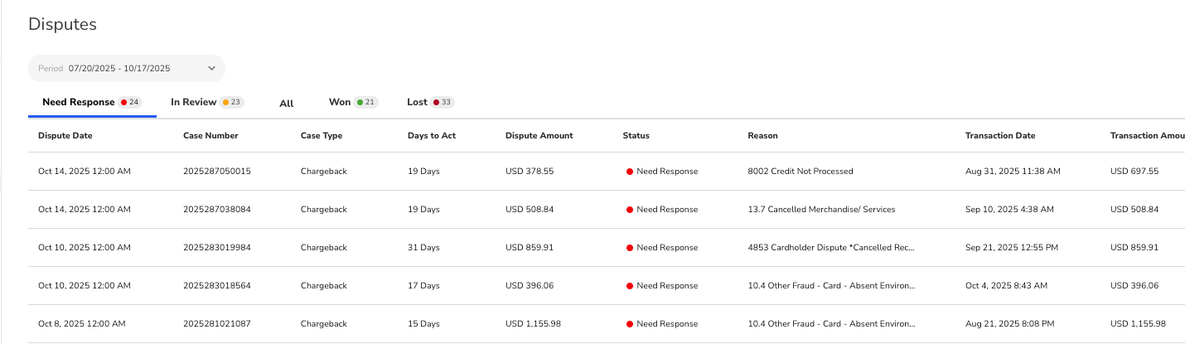Click red status dot for case 2025287038084
This screenshot has width=1185, height=344.
(x=630, y=210)
